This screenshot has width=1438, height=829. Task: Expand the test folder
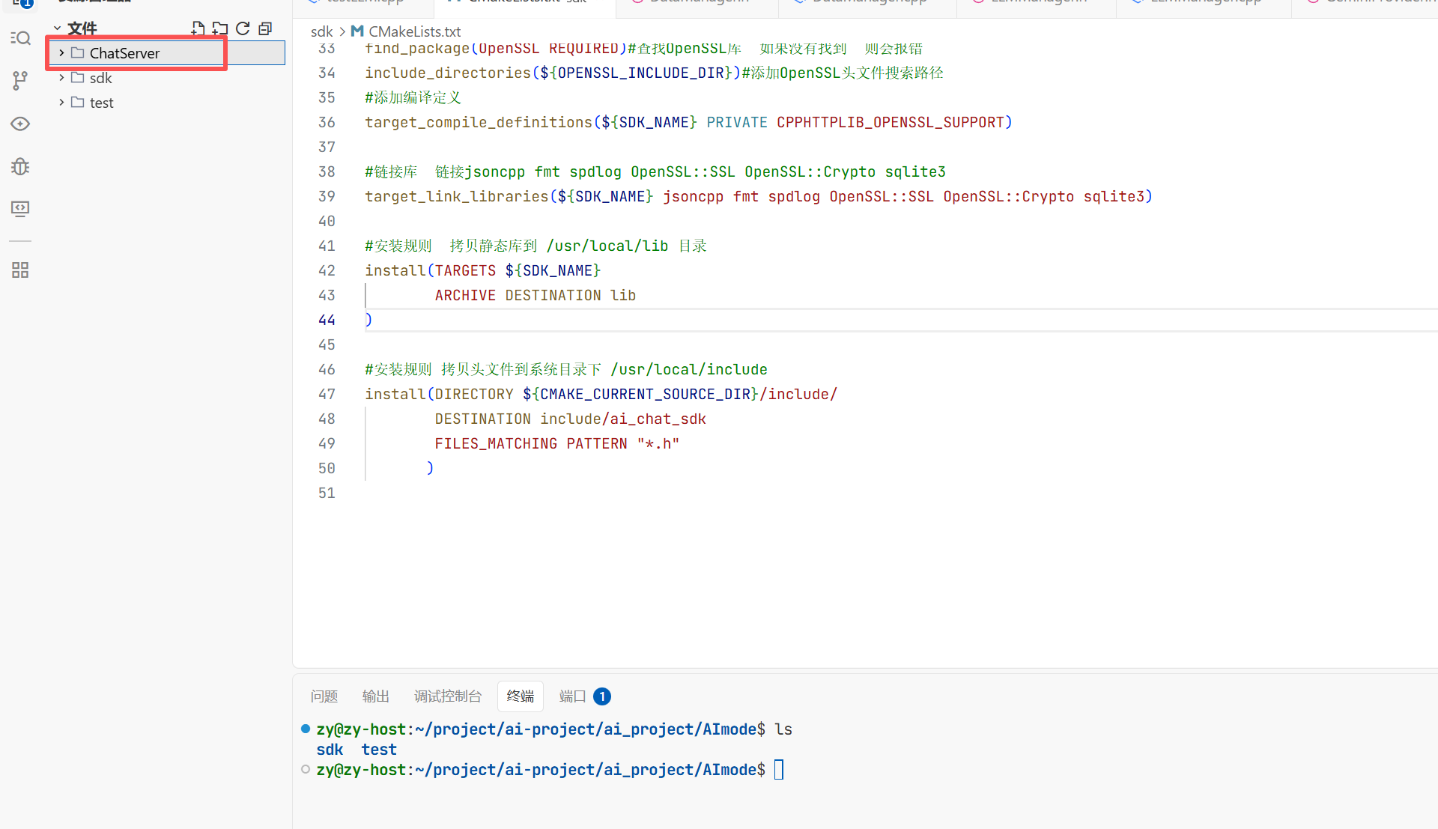[101, 103]
